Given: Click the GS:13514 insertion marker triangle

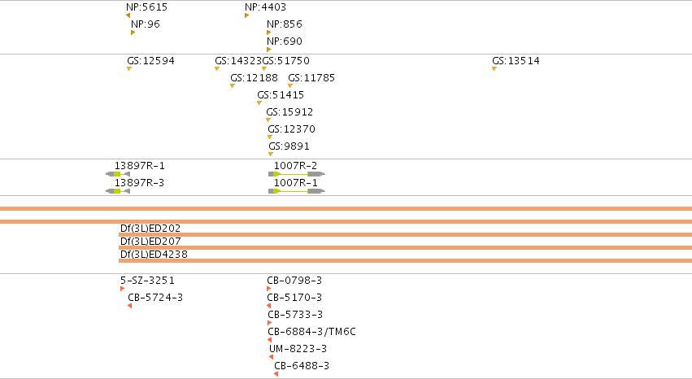Looking at the screenshot, I should tap(494, 69).
